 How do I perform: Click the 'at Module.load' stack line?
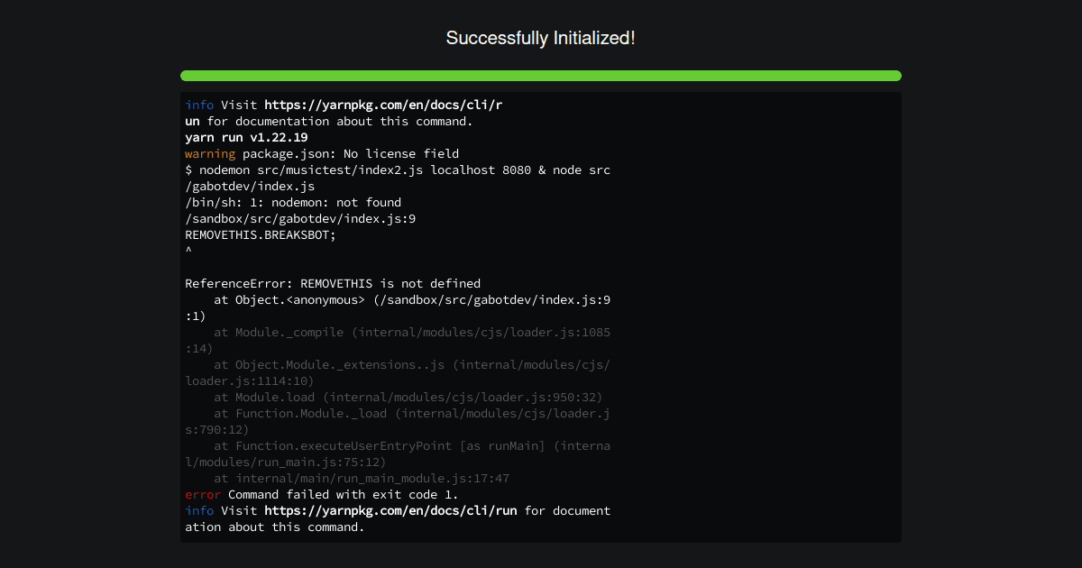[x=408, y=397]
